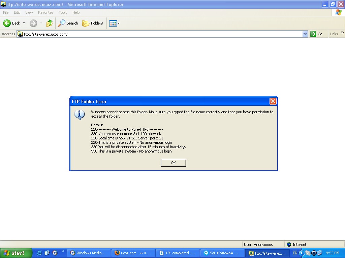Switch to Windows Media taskbar button

(89, 253)
